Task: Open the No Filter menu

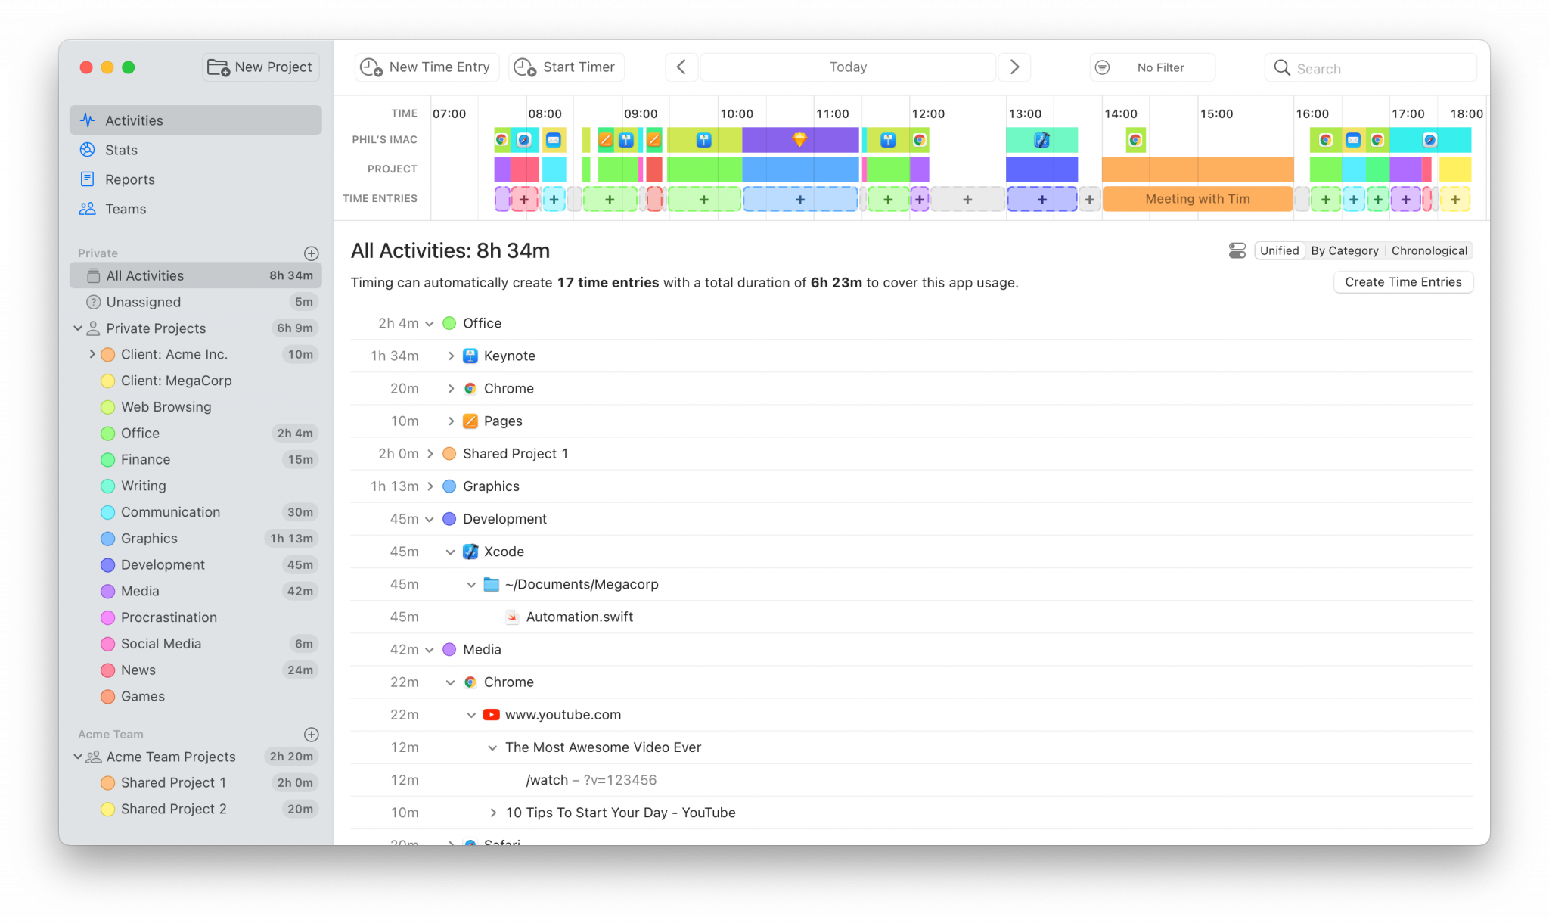Action: [1151, 67]
